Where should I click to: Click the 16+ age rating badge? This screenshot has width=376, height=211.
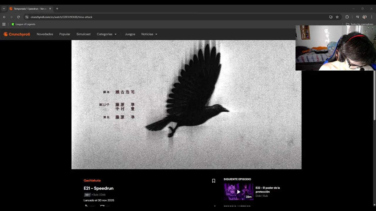[x=87, y=195]
